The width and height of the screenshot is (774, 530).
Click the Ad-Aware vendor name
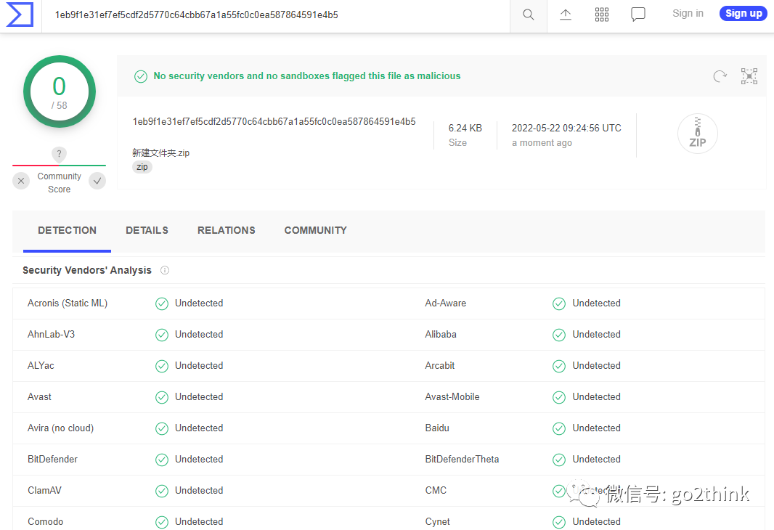(446, 303)
